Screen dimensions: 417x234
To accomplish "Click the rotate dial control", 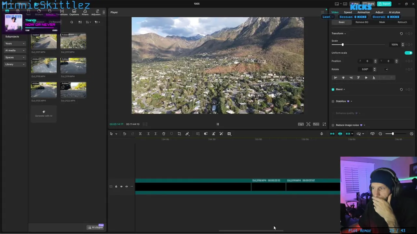I will click(387, 69).
